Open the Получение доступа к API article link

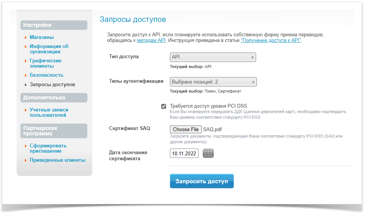coord(271,40)
